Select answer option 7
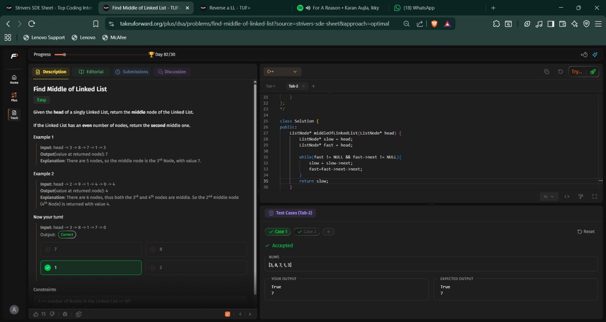Image resolution: width=606 pixels, height=322 pixels. point(91,249)
